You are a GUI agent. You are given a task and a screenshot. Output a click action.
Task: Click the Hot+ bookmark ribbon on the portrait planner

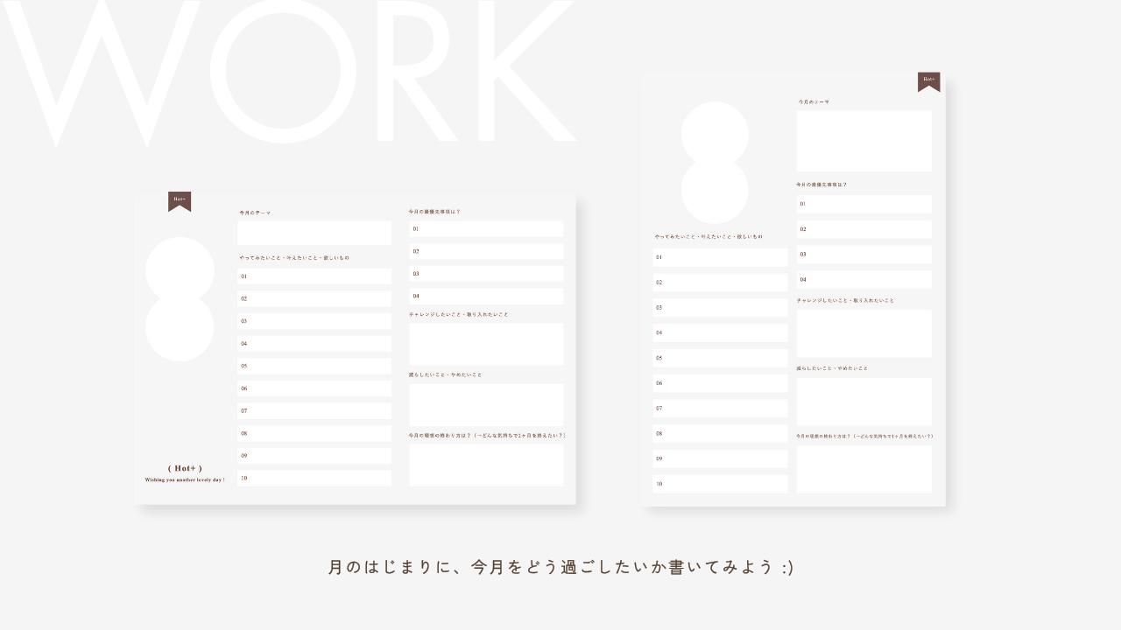928,80
